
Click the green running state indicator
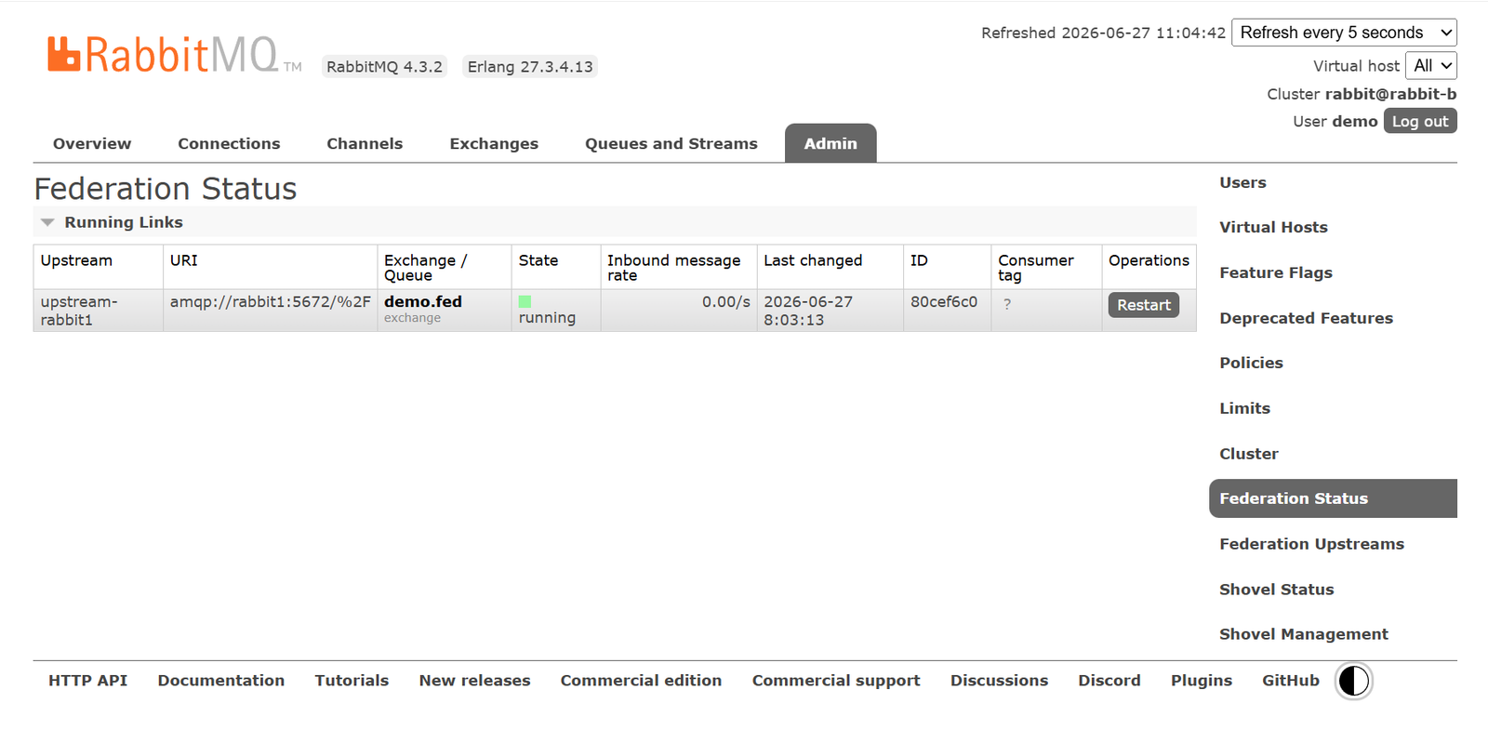tap(525, 301)
